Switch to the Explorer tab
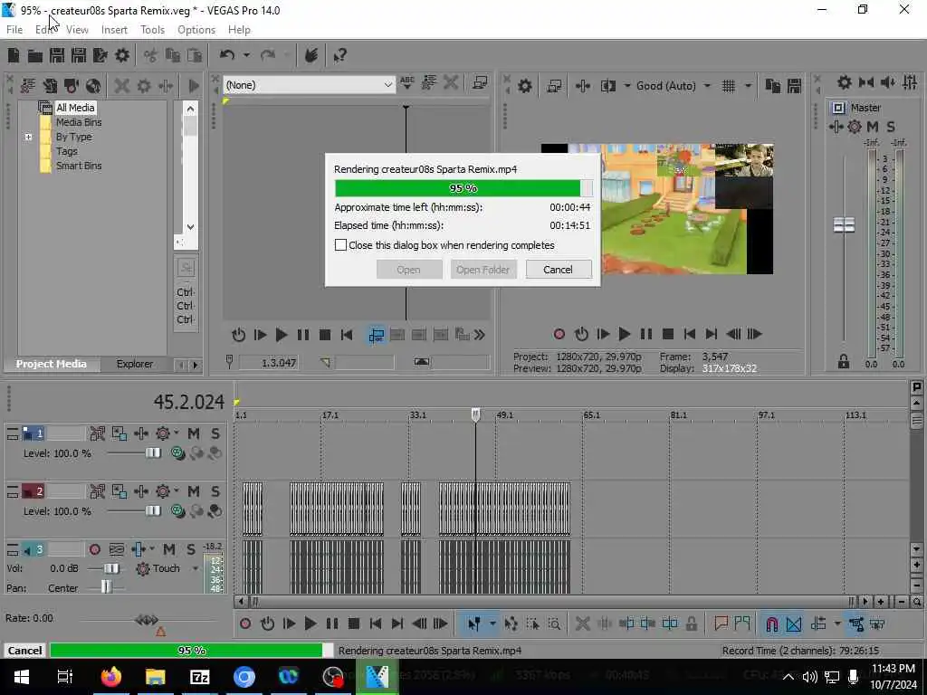Viewport: 927px width, 695px height. tap(134, 364)
